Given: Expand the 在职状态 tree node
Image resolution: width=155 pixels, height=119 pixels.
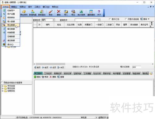Looking at the screenshot, I should (x=3, y=91).
